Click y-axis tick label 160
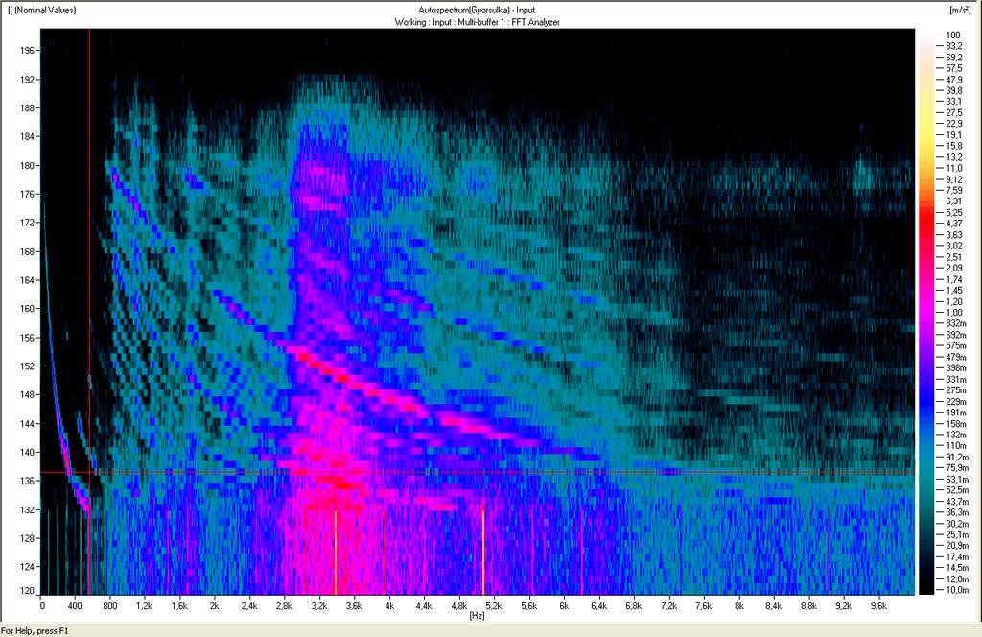The width and height of the screenshot is (982, 637). pos(26,308)
